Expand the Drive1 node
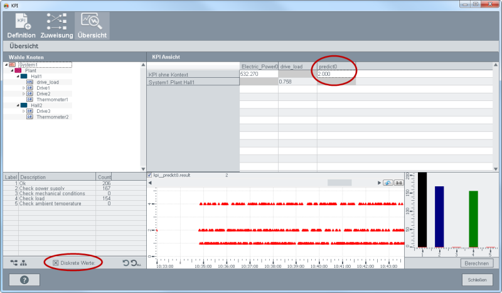 click(x=24, y=88)
